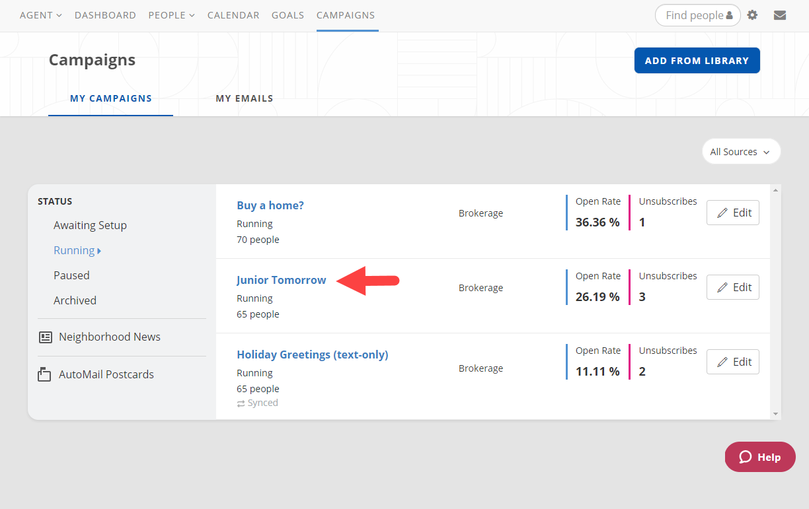
Task: Click pencil icon on Buy a home? row
Action: 722,213
